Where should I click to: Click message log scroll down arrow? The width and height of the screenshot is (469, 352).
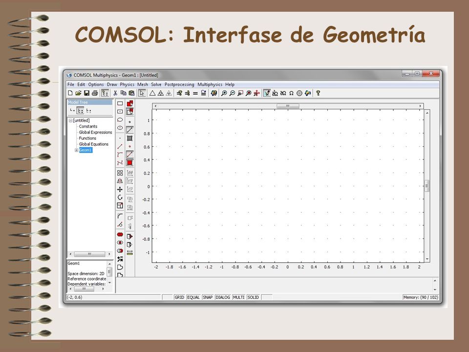pyautogui.click(x=435, y=289)
